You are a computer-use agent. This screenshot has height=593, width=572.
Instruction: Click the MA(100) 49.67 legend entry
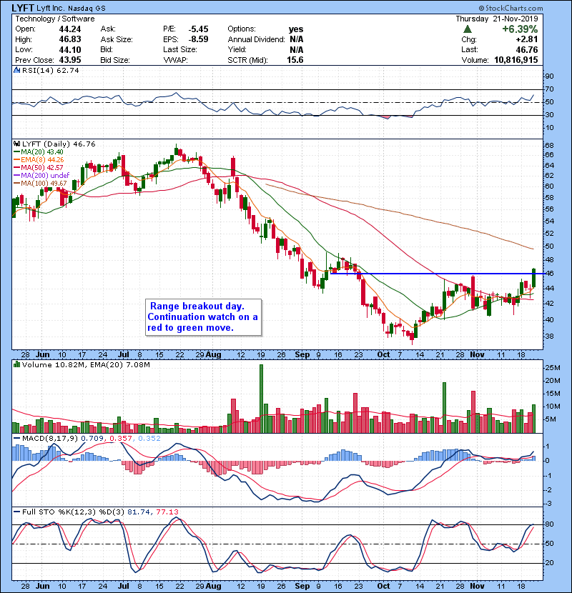point(40,184)
